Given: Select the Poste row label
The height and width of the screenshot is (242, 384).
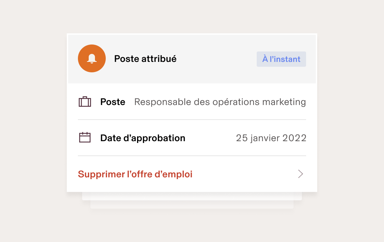Looking at the screenshot, I should pyautogui.click(x=113, y=102).
